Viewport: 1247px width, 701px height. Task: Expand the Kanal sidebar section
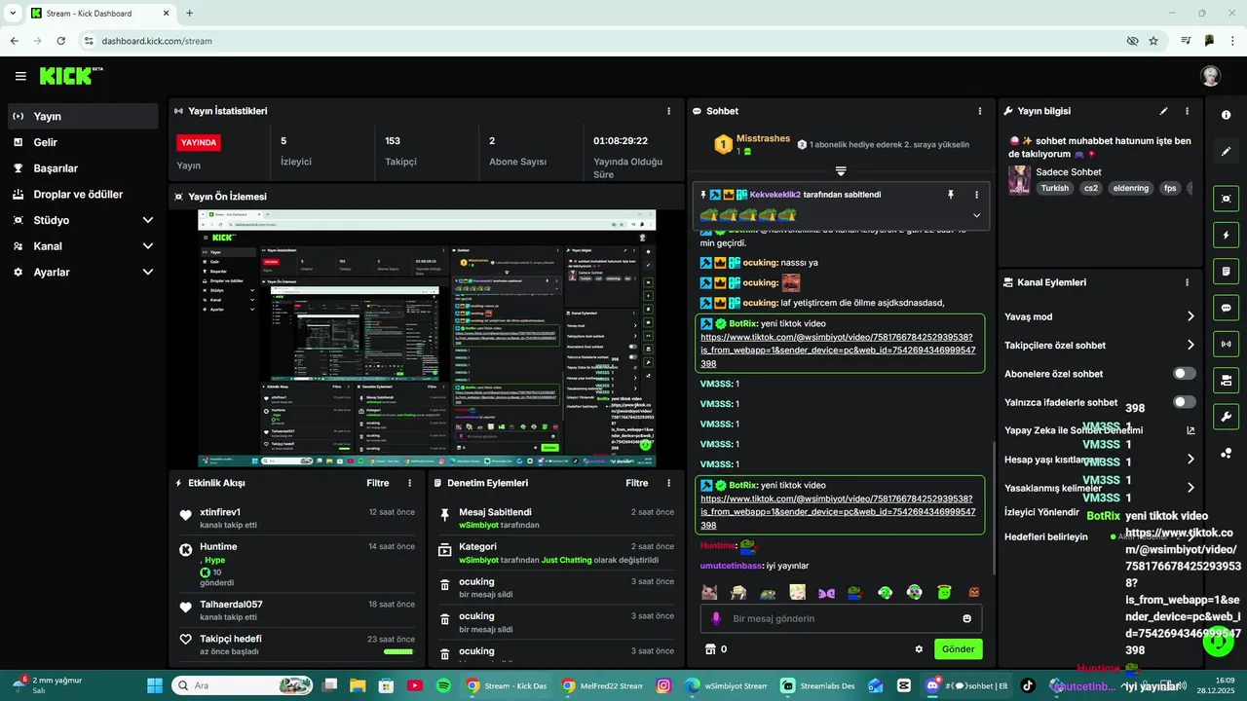pyautogui.click(x=148, y=246)
